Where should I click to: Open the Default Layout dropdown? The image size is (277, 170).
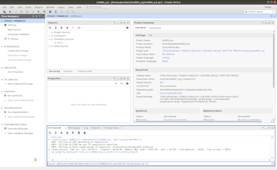click(259, 12)
